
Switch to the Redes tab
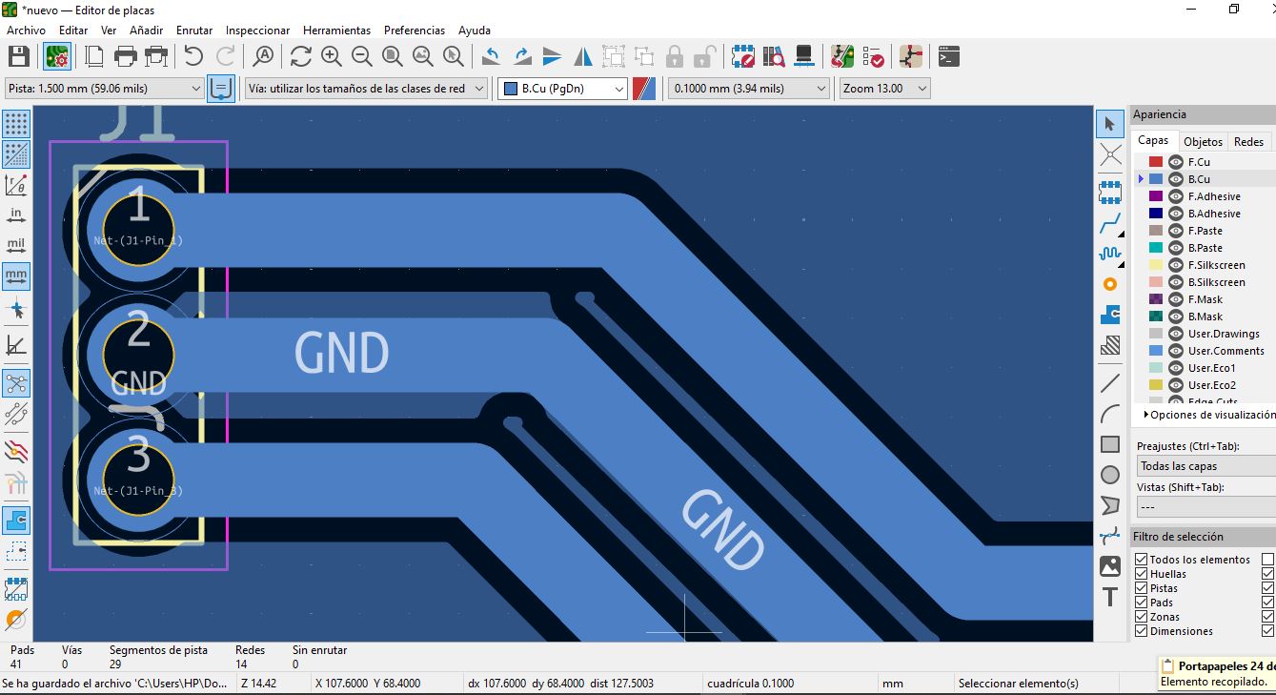[1249, 141]
